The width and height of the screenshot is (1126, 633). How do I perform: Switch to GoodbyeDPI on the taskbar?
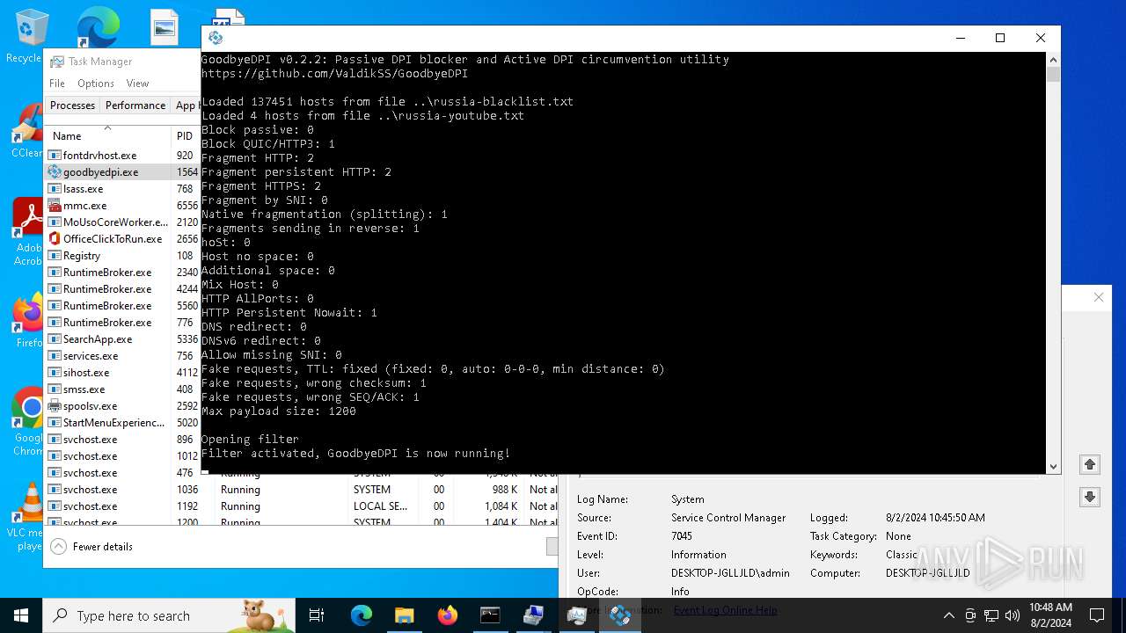coord(619,615)
